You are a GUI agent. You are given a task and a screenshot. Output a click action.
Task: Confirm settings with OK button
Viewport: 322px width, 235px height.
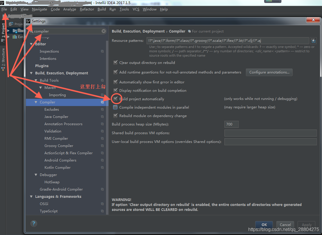[264, 225]
